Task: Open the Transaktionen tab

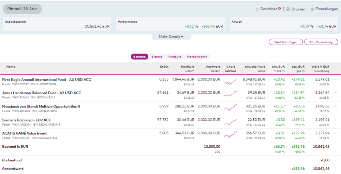Action: point(197,57)
